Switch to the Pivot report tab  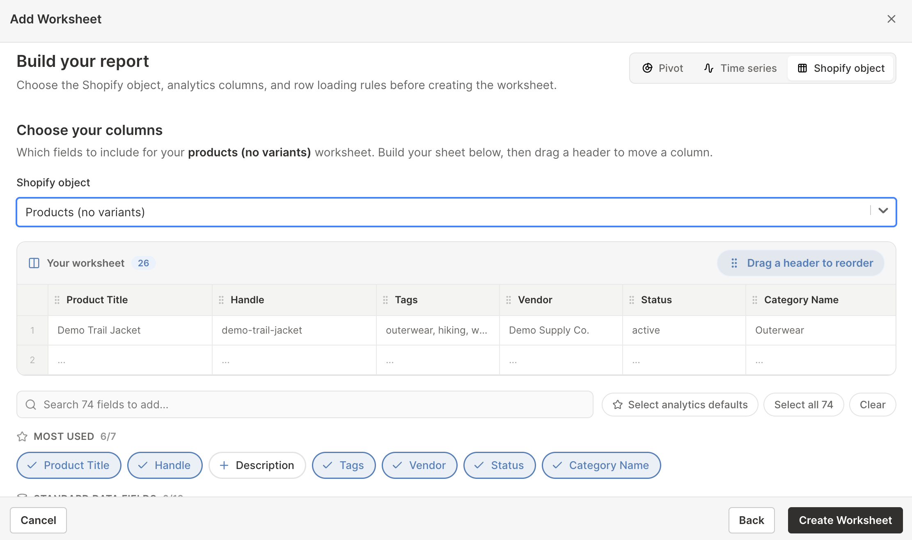pos(663,68)
